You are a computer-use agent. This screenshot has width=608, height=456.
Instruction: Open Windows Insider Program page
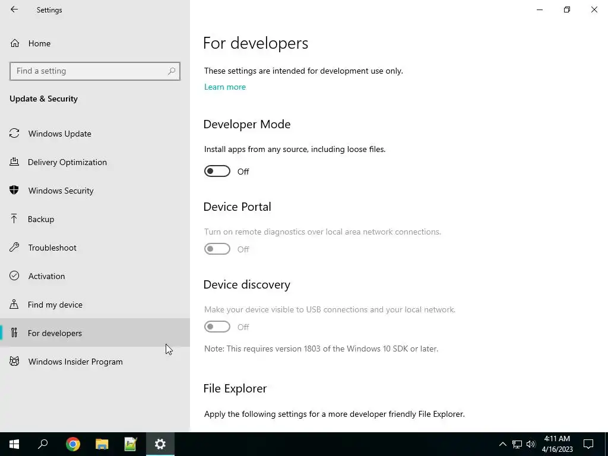(95, 362)
